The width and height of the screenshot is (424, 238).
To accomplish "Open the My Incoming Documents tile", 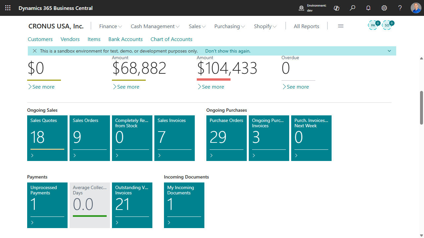I will click(x=184, y=205).
